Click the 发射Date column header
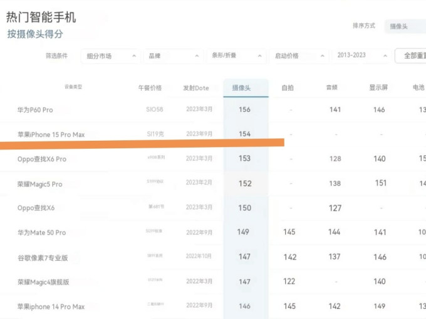Viewport: 426px width, 319px height. click(196, 88)
